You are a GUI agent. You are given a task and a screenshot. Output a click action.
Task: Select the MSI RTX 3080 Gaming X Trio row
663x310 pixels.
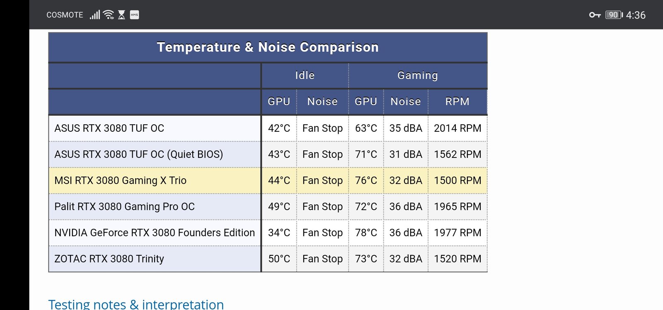click(268, 181)
